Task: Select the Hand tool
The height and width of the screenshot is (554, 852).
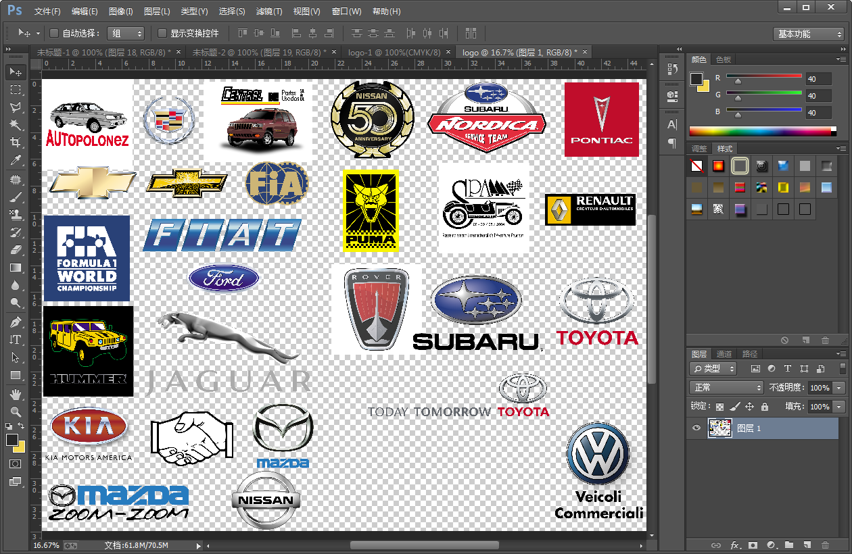Action: 16,395
